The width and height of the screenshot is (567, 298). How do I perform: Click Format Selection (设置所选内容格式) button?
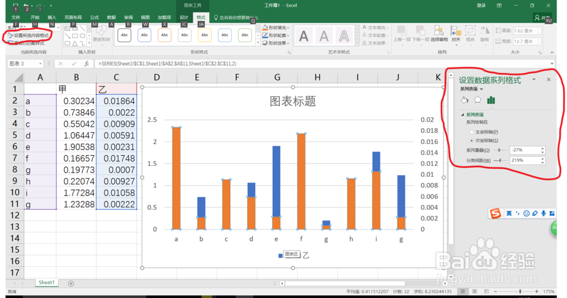(28, 35)
